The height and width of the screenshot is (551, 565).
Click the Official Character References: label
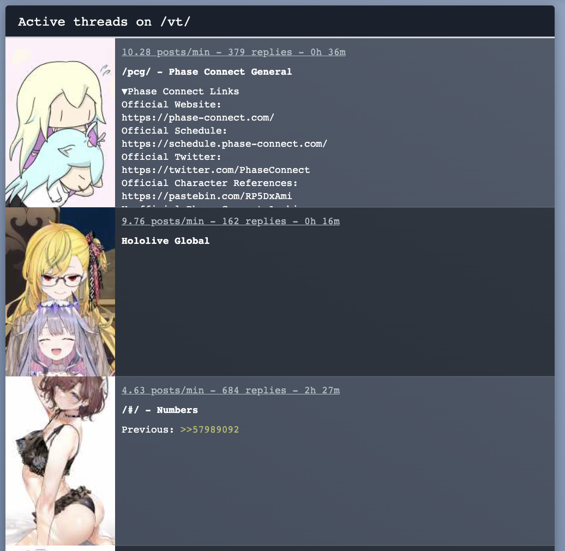click(210, 183)
